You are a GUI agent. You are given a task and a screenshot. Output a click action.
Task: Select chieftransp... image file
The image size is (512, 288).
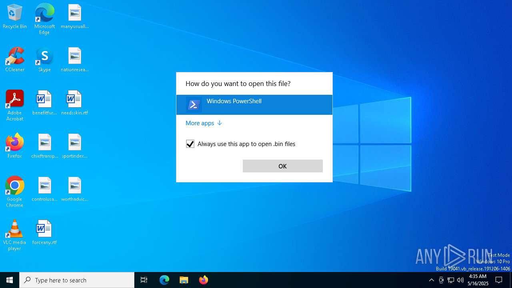click(44, 146)
